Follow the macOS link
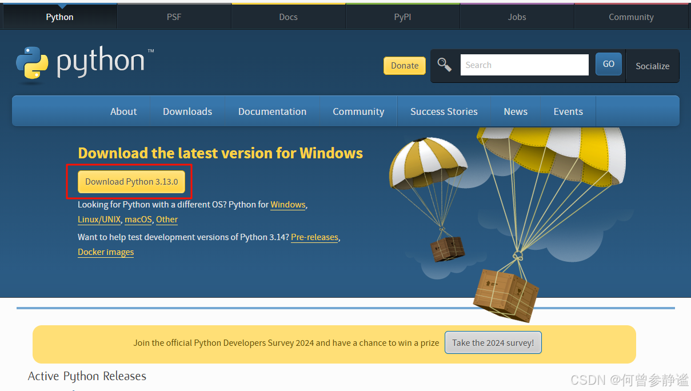691x391 pixels. point(138,220)
